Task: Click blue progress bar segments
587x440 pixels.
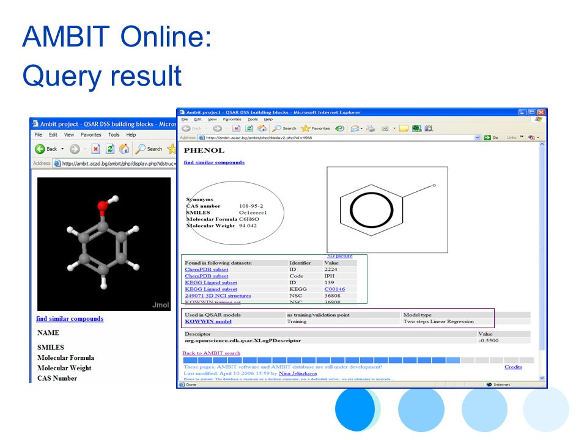Action: tap(322, 361)
